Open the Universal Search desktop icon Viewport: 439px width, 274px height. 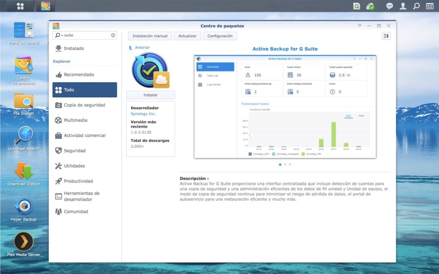tap(24, 139)
